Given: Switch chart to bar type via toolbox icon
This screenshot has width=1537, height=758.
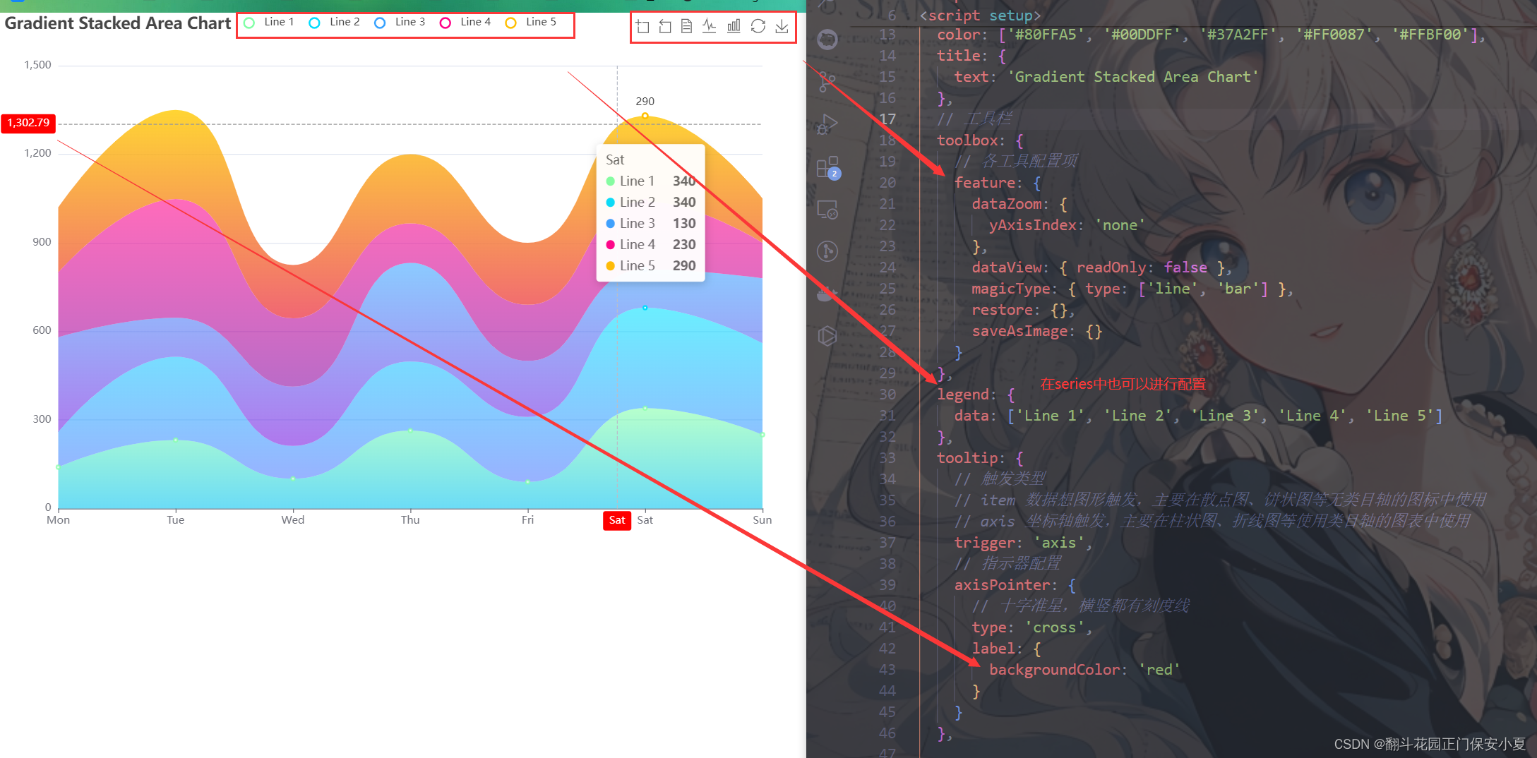Looking at the screenshot, I should point(734,27).
